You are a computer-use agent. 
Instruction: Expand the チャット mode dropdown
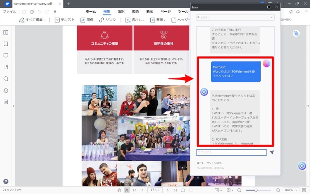click(x=235, y=17)
